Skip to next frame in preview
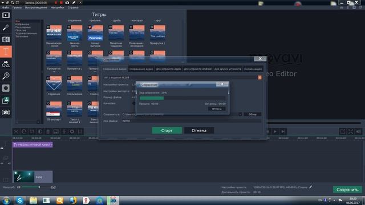This screenshot has height=205, width=365. point(283,132)
